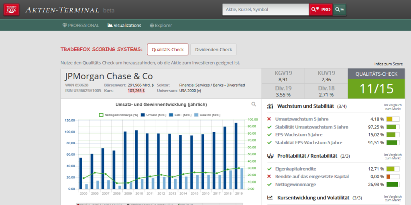
Task: Click the Div.18 value box
Action: pyautogui.click(x=326, y=91)
